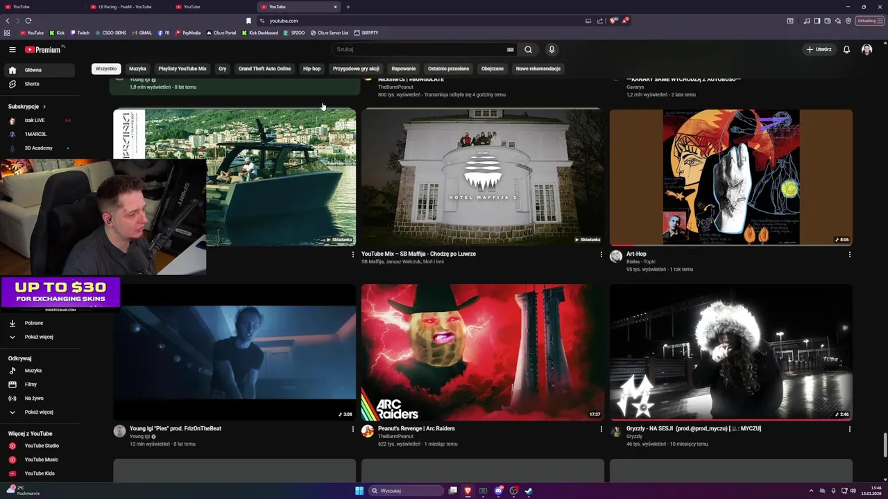888x499 pixels.
Task: Select the Nowe rekomendacje chip
Action: [x=538, y=69]
